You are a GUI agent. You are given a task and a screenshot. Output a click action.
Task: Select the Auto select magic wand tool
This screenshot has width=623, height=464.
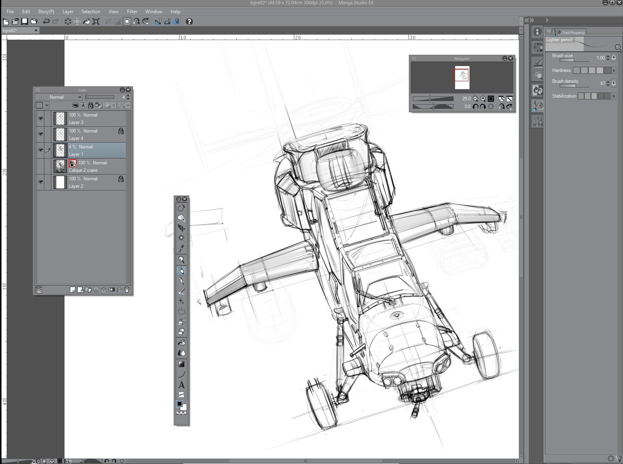click(181, 238)
